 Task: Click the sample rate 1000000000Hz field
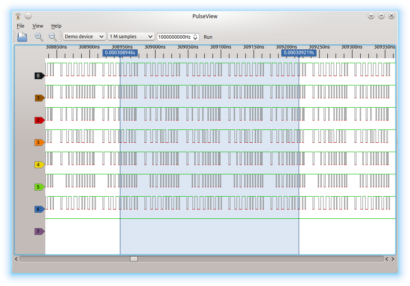coord(174,37)
